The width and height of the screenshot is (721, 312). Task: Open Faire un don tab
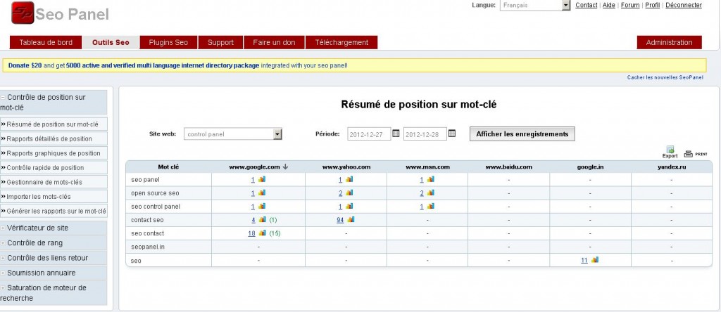274,42
